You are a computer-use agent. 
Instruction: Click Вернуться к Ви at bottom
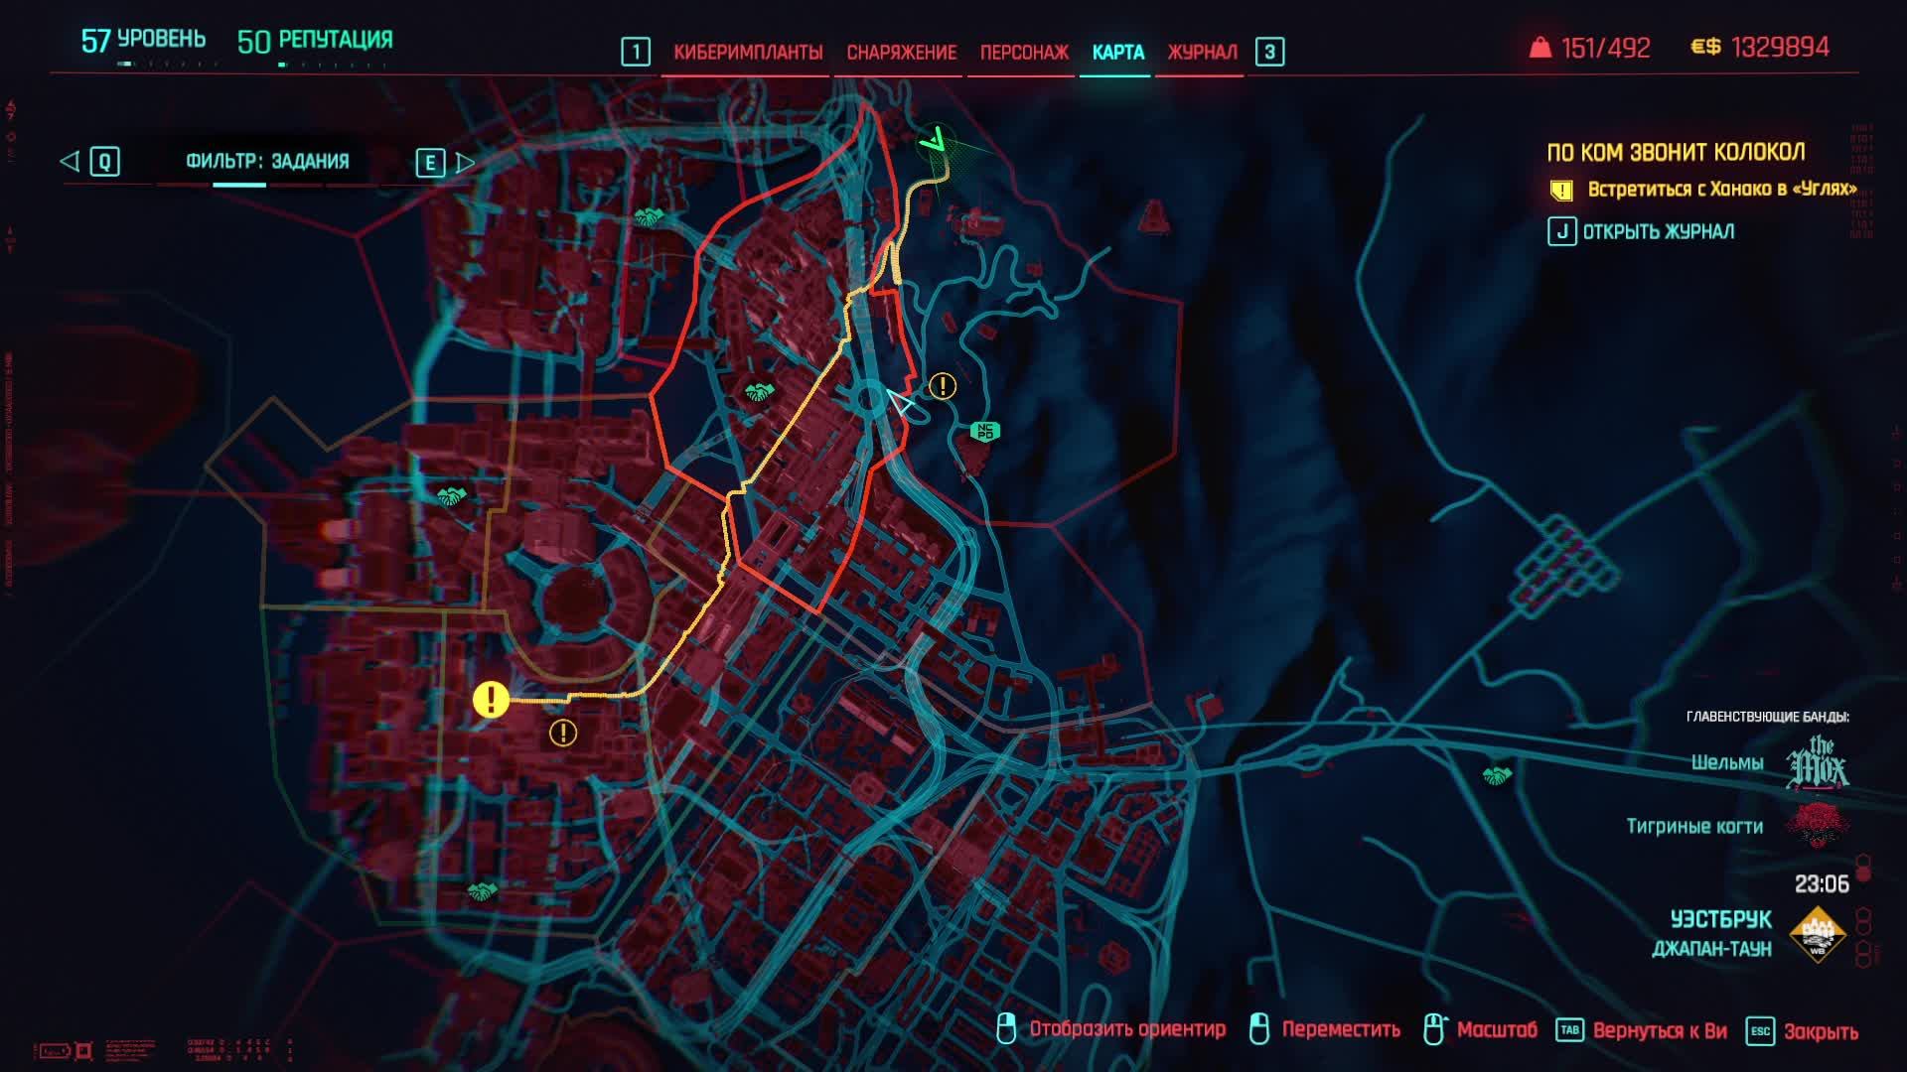(1659, 1030)
